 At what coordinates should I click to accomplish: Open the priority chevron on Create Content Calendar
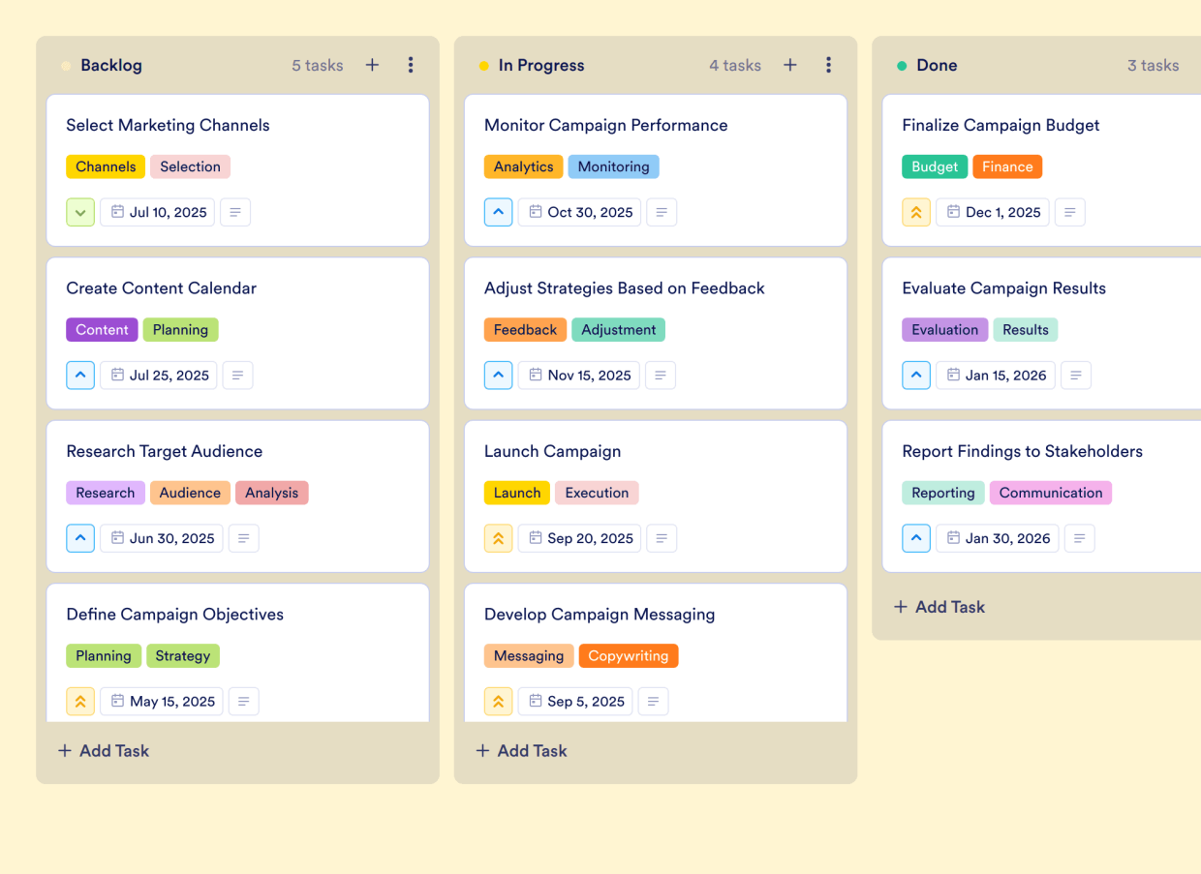pos(80,375)
